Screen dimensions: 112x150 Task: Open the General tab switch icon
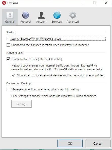coord(10,15)
